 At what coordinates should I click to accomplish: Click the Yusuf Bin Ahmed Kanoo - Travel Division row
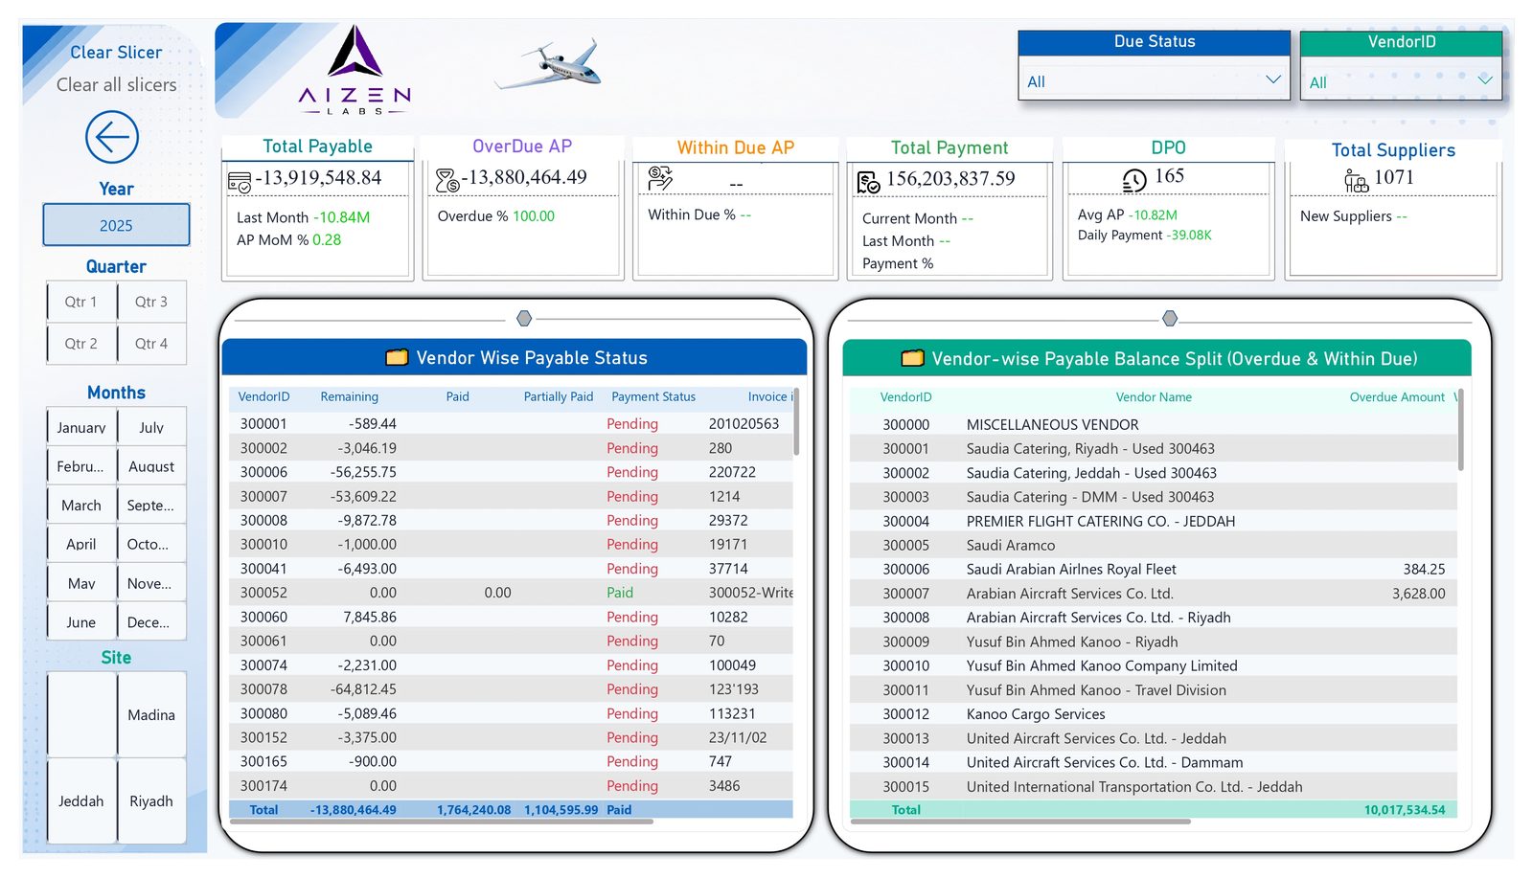pyautogui.click(x=1154, y=689)
